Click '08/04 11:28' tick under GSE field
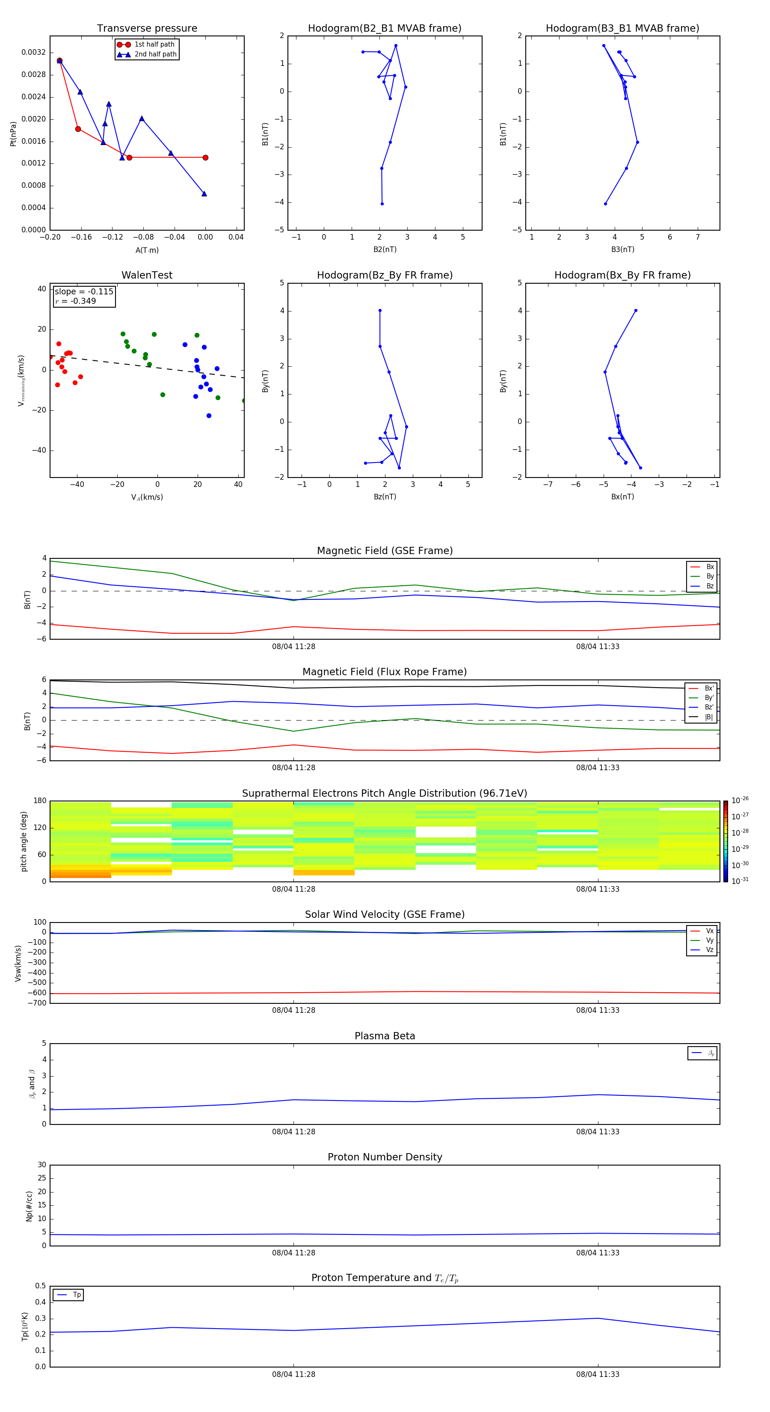The image size is (770, 1412). (x=294, y=647)
